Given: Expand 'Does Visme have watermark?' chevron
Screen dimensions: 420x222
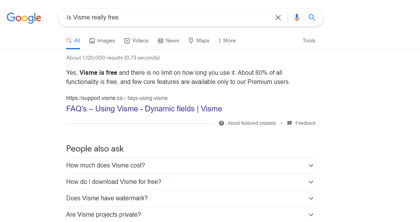Looking at the screenshot, I should point(311,198).
